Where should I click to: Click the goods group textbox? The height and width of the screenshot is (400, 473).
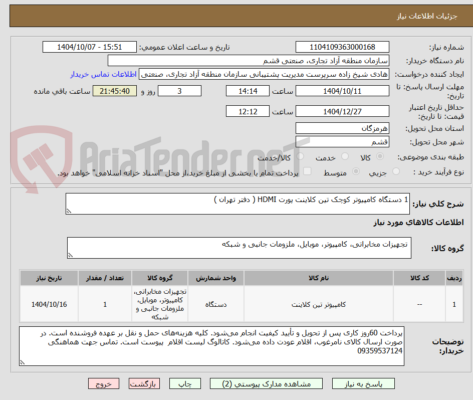coord(239,248)
